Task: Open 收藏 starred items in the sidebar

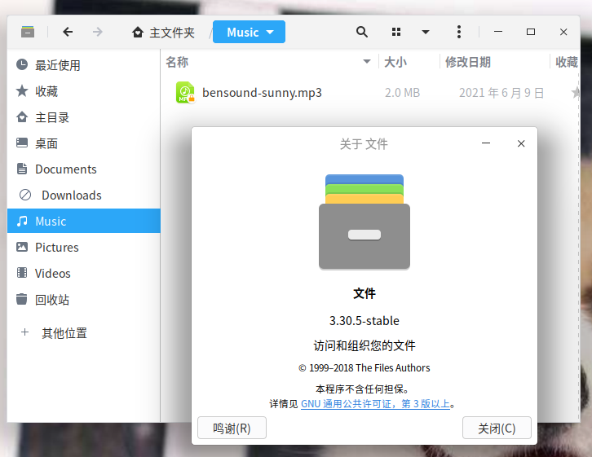Action: (x=83, y=91)
